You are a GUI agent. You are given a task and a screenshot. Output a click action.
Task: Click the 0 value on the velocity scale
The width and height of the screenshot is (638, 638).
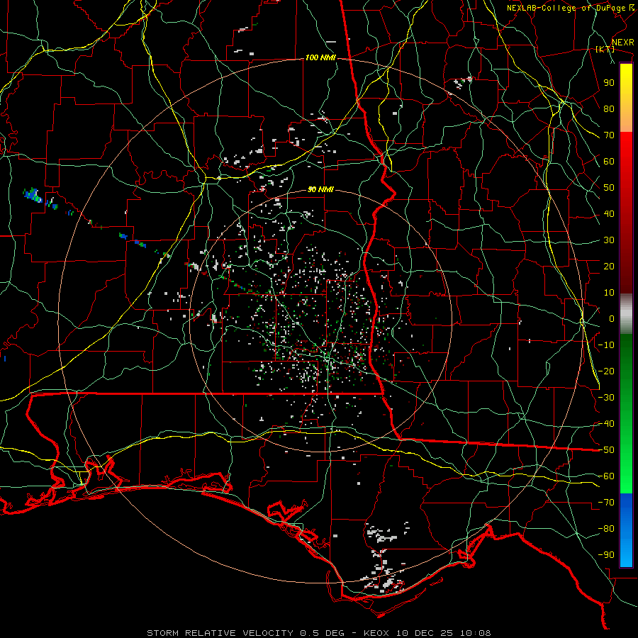612,319
